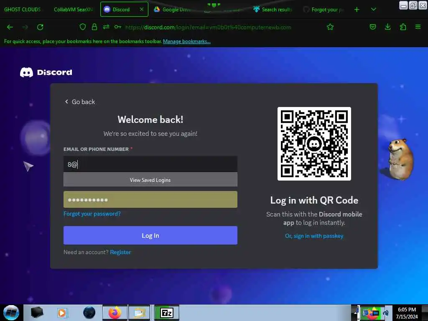Click the system tray volume speaker icon

386,313
